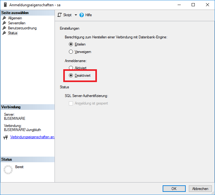Viewport: 215px width, 195px height.
Task: Toggle the 'Anmeldung ist gesperrt' checkbox
Action: coord(71,103)
